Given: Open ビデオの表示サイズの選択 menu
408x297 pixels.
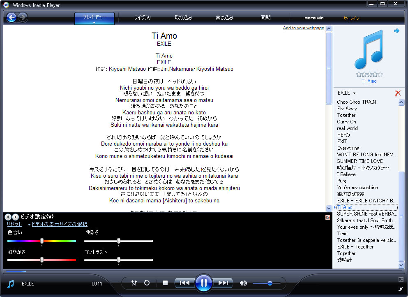Looking at the screenshot, I should tap(59, 224).
